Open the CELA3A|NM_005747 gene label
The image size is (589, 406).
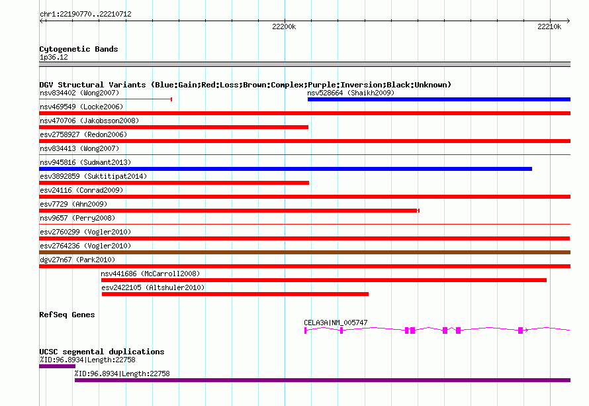(336, 323)
